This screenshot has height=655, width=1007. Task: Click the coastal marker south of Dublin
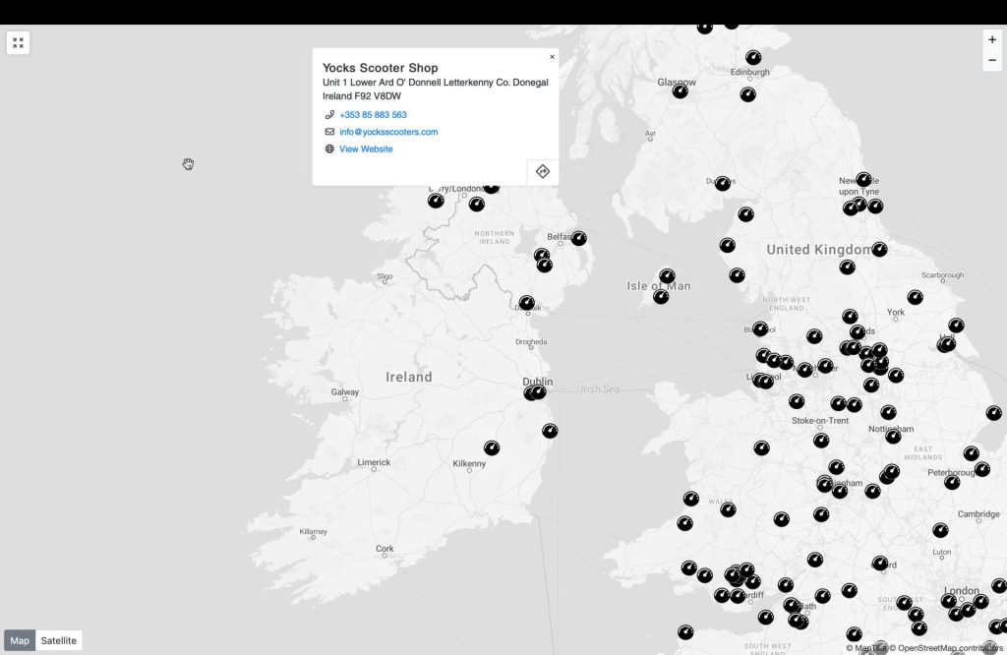pos(550,431)
